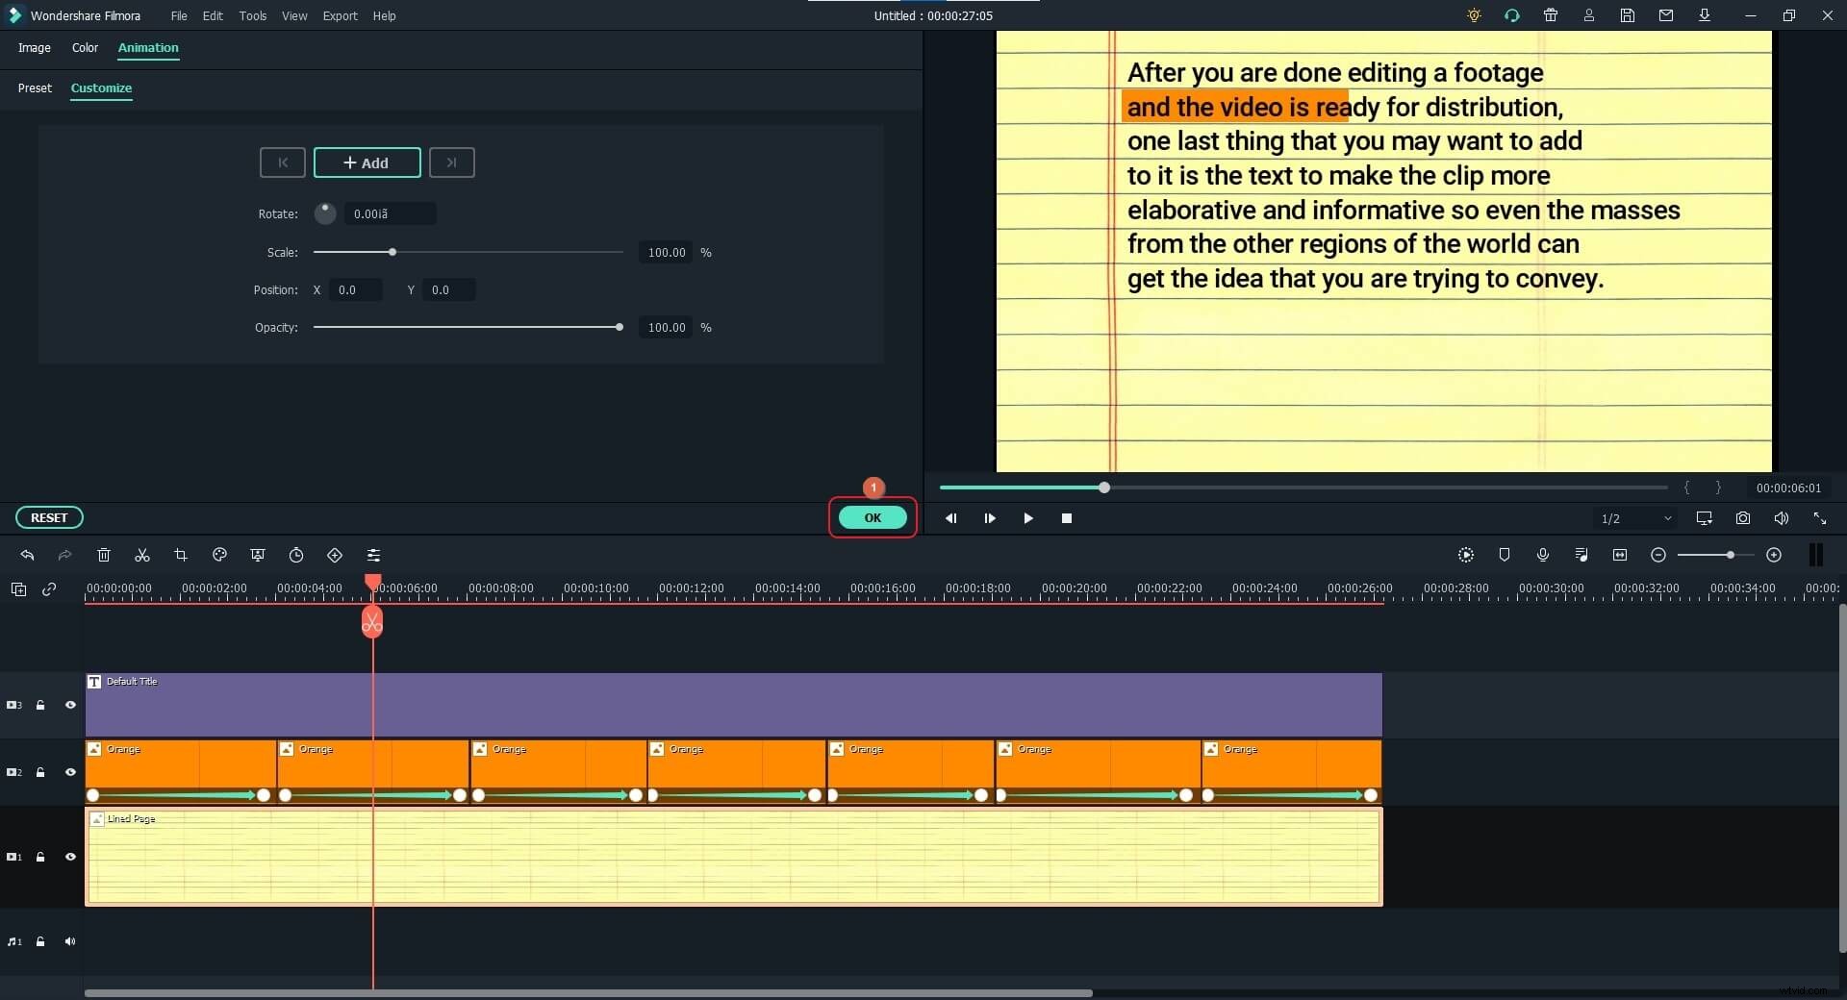
Task: Lock the Default Title track
Action: (40, 705)
